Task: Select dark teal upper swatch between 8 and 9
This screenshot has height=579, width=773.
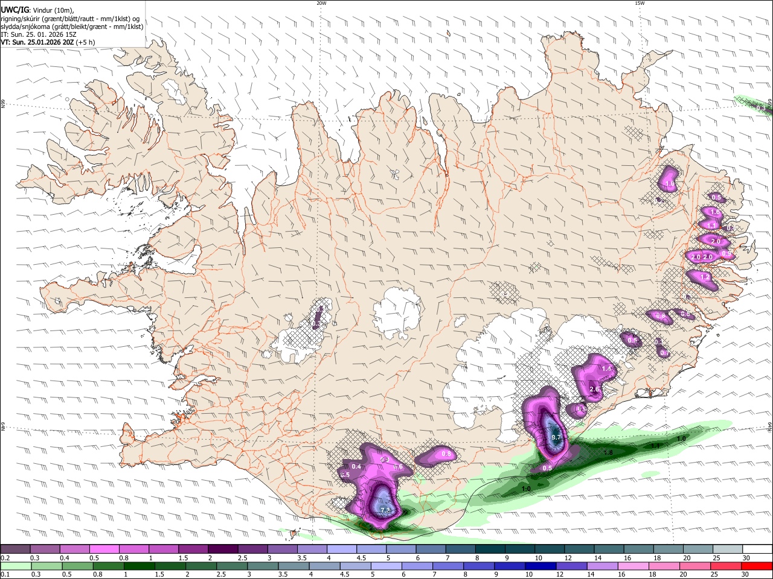Action: click(x=490, y=549)
